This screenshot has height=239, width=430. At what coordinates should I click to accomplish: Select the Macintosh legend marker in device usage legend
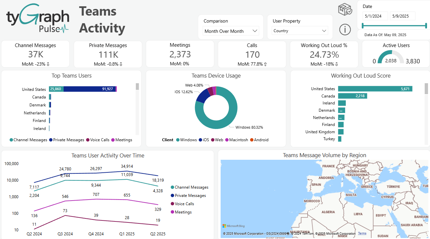pos(227,140)
